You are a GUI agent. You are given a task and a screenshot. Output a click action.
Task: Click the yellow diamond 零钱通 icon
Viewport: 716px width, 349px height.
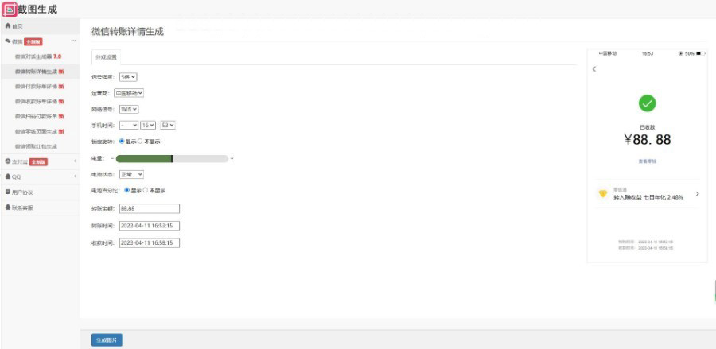click(x=603, y=193)
